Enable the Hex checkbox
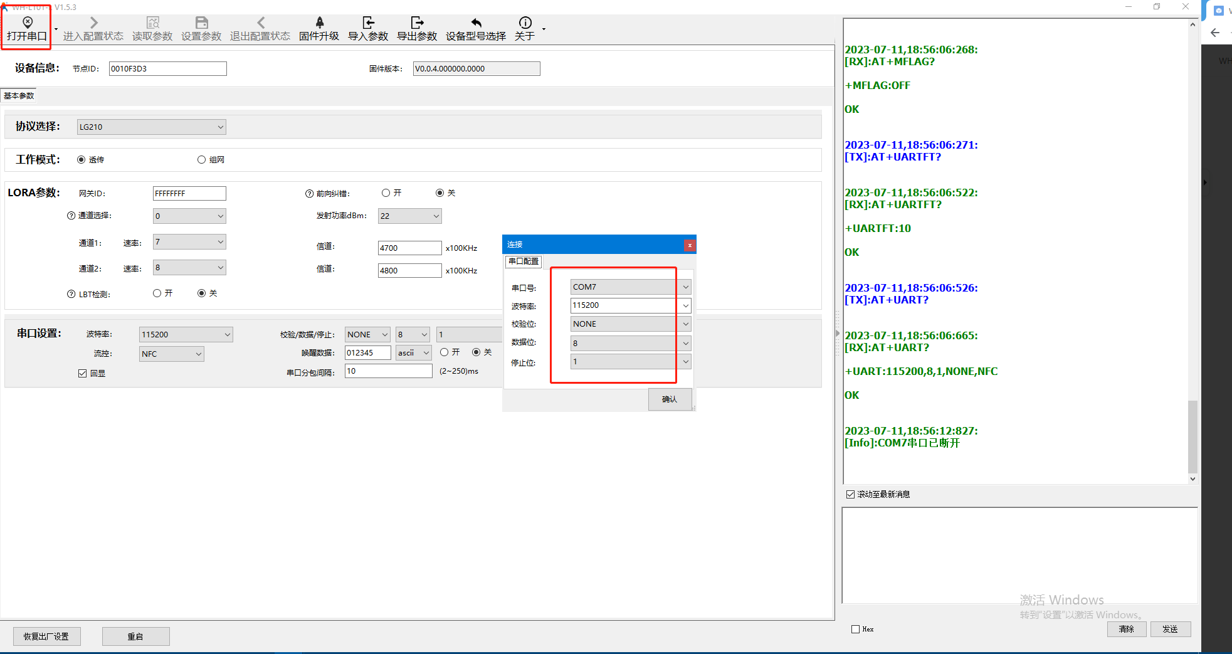 [x=855, y=630]
